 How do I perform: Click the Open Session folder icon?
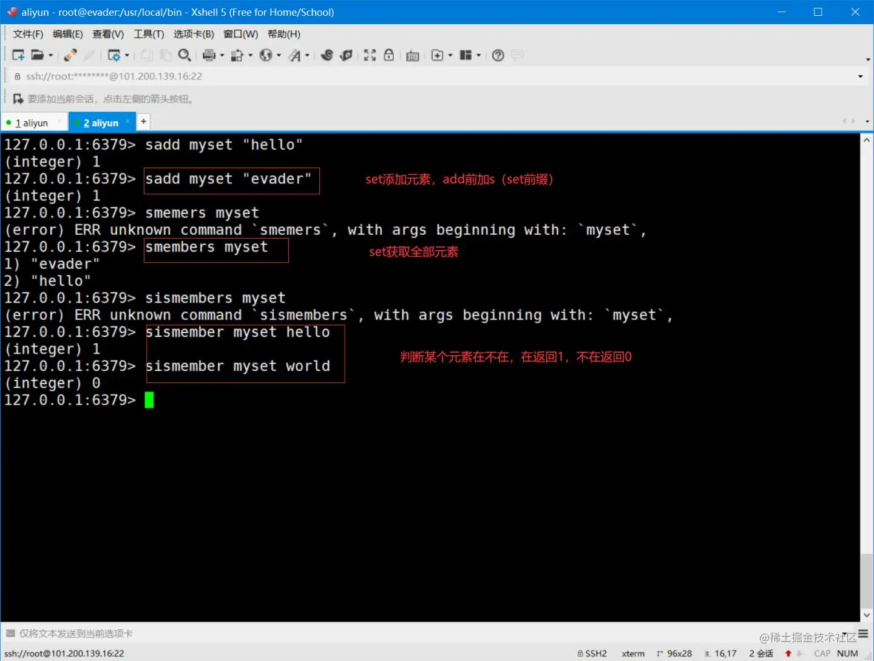(x=38, y=55)
